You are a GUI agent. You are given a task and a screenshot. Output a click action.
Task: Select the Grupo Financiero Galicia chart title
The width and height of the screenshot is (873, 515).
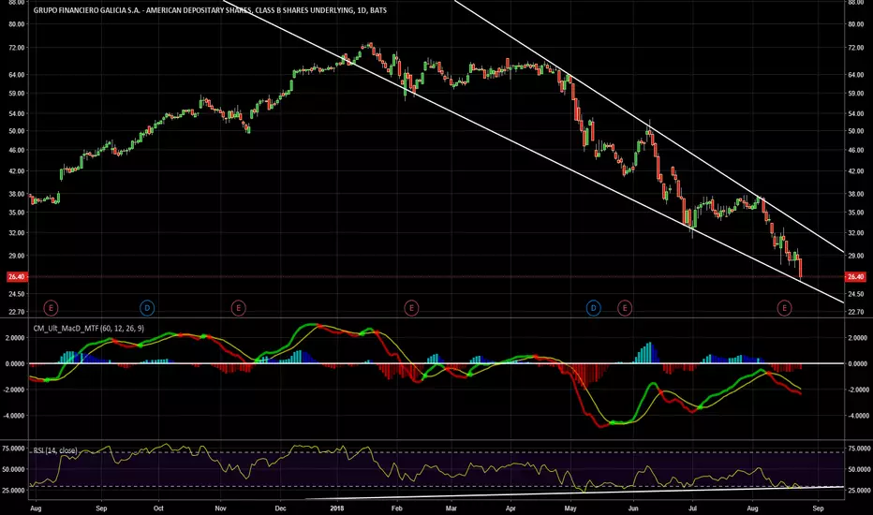(210, 10)
